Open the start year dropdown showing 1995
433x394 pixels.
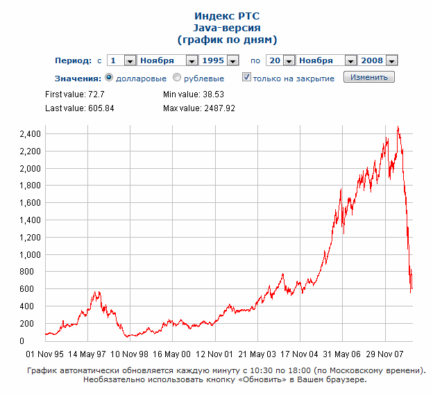tap(219, 60)
